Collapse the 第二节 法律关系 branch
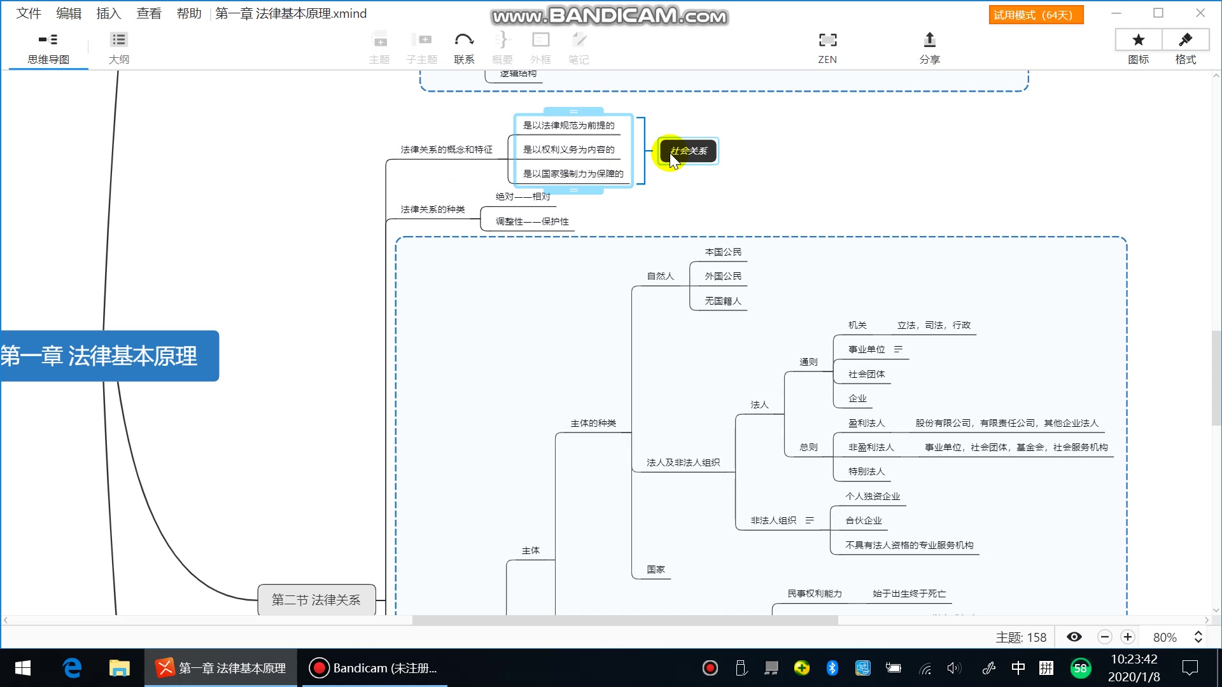 click(x=381, y=600)
